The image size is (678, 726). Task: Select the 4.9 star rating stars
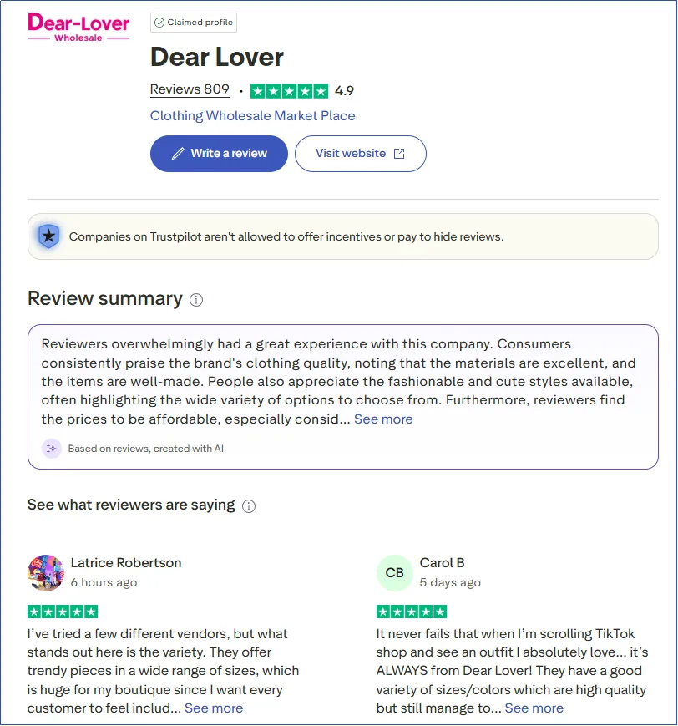click(x=290, y=89)
